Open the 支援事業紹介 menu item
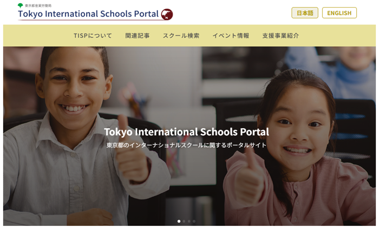379x229 pixels. pos(280,36)
